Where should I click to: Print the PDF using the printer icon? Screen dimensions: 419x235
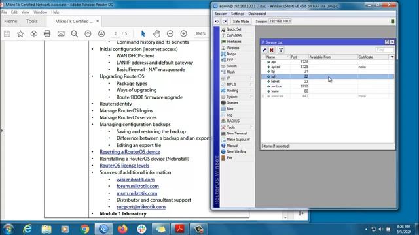[47, 33]
